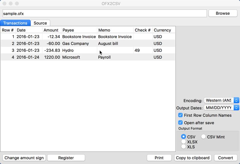
Task: Click the -12.34 amount cell
Action: [52, 36]
